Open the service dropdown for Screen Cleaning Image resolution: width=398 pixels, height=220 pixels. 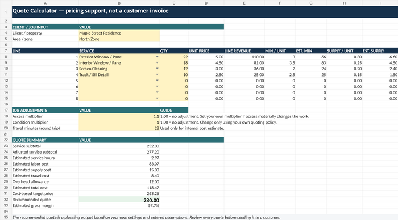[157, 69]
